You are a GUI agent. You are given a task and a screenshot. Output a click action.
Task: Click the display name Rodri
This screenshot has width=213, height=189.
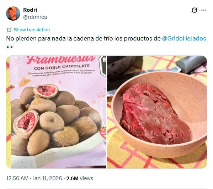[x=30, y=10]
